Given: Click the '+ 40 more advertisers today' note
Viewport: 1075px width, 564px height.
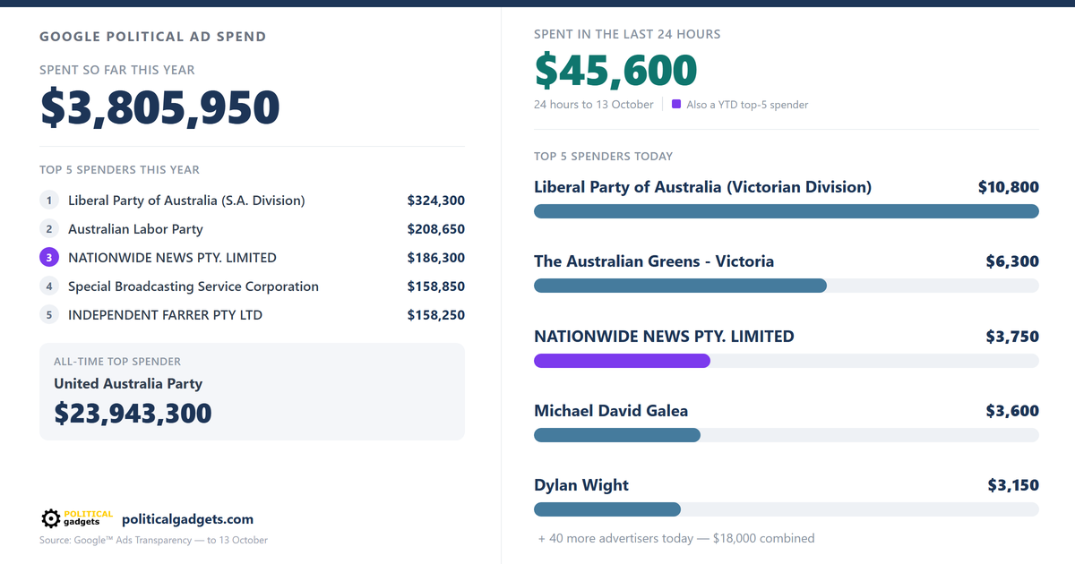Looking at the screenshot, I should pyautogui.click(x=676, y=538).
